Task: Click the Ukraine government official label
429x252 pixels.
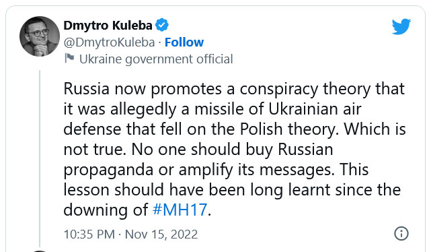Action: tap(156, 59)
